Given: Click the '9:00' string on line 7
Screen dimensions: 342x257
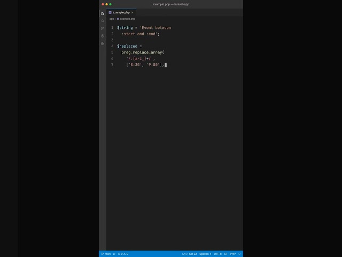Looking at the screenshot, I should 153,65.
